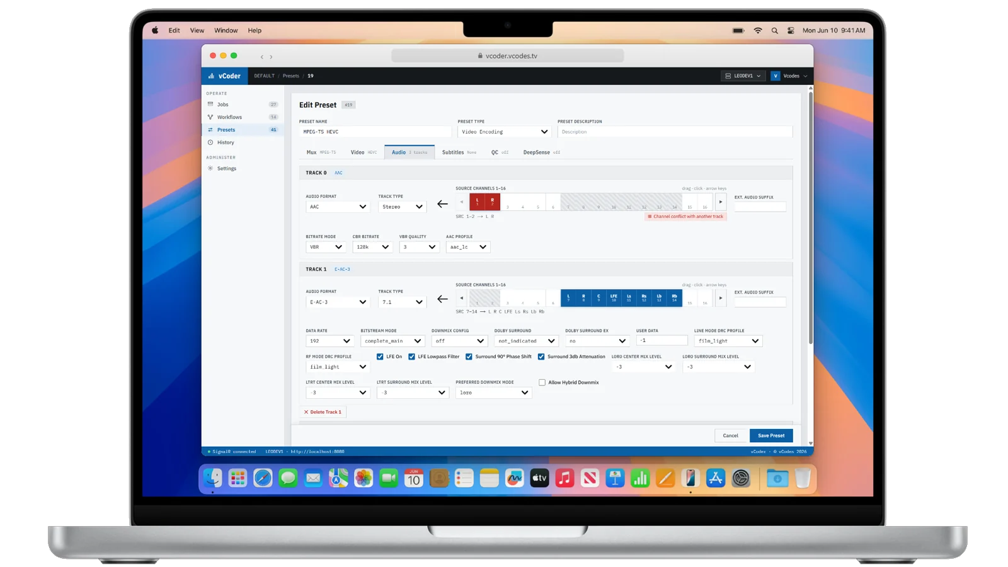Open Track 0 Audio Format dropdown showing AAC
Image resolution: width=1008 pixels, height=567 pixels.
(x=338, y=207)
